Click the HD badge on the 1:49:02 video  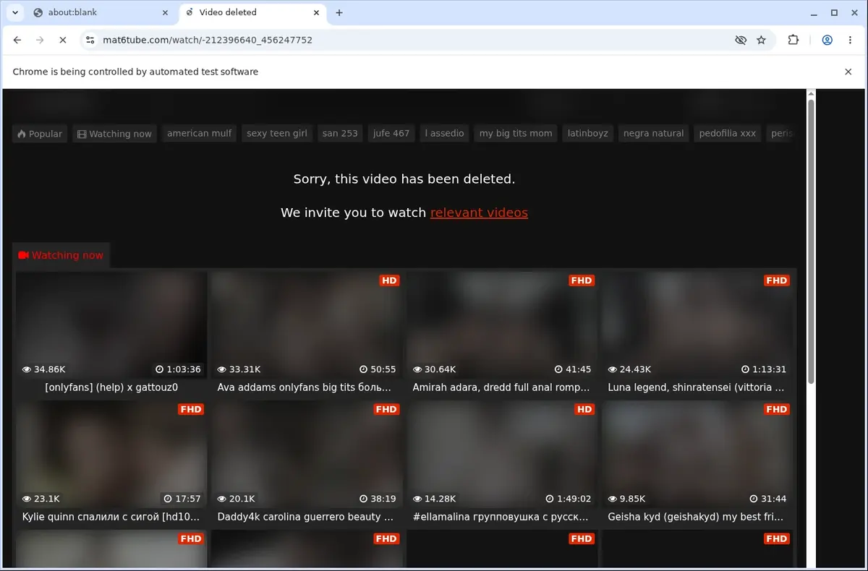pos(584,410)
